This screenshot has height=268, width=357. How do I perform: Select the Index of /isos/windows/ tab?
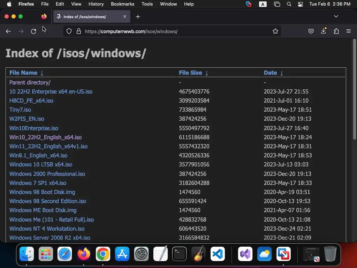[x=92, y=17]
